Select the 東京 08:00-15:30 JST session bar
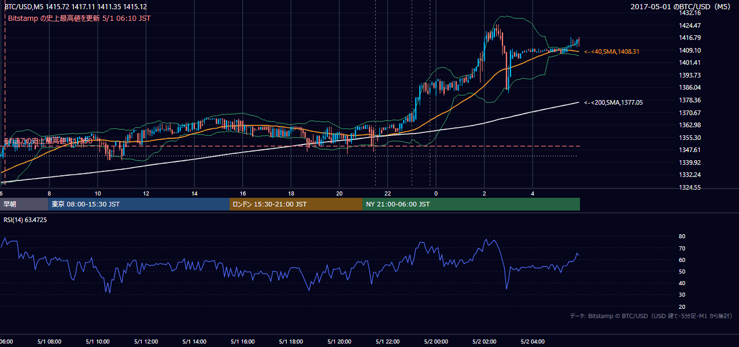Screen dimensions: 739x347 click(x=139, y=204)
